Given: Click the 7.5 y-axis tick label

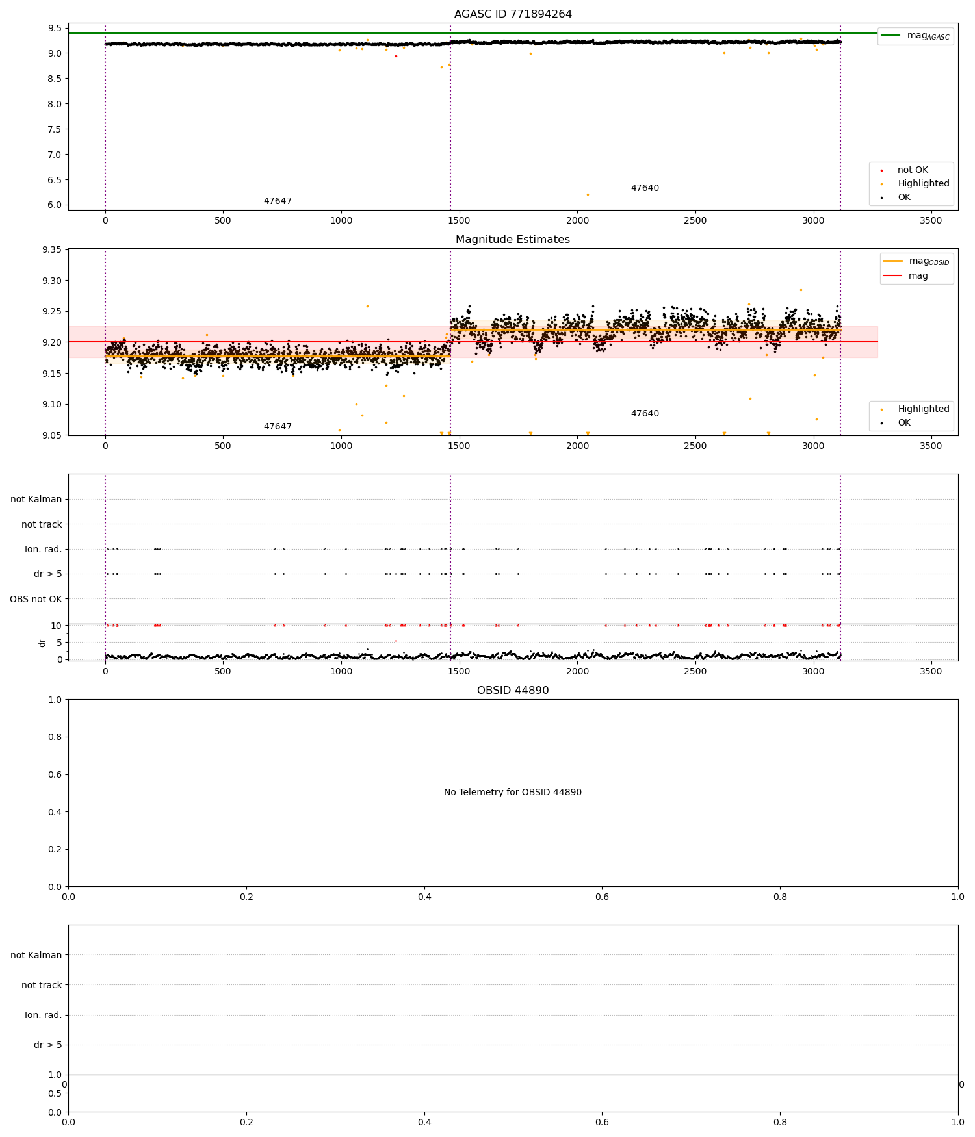Looking at the screenshot, I should (x=55, y=129).
